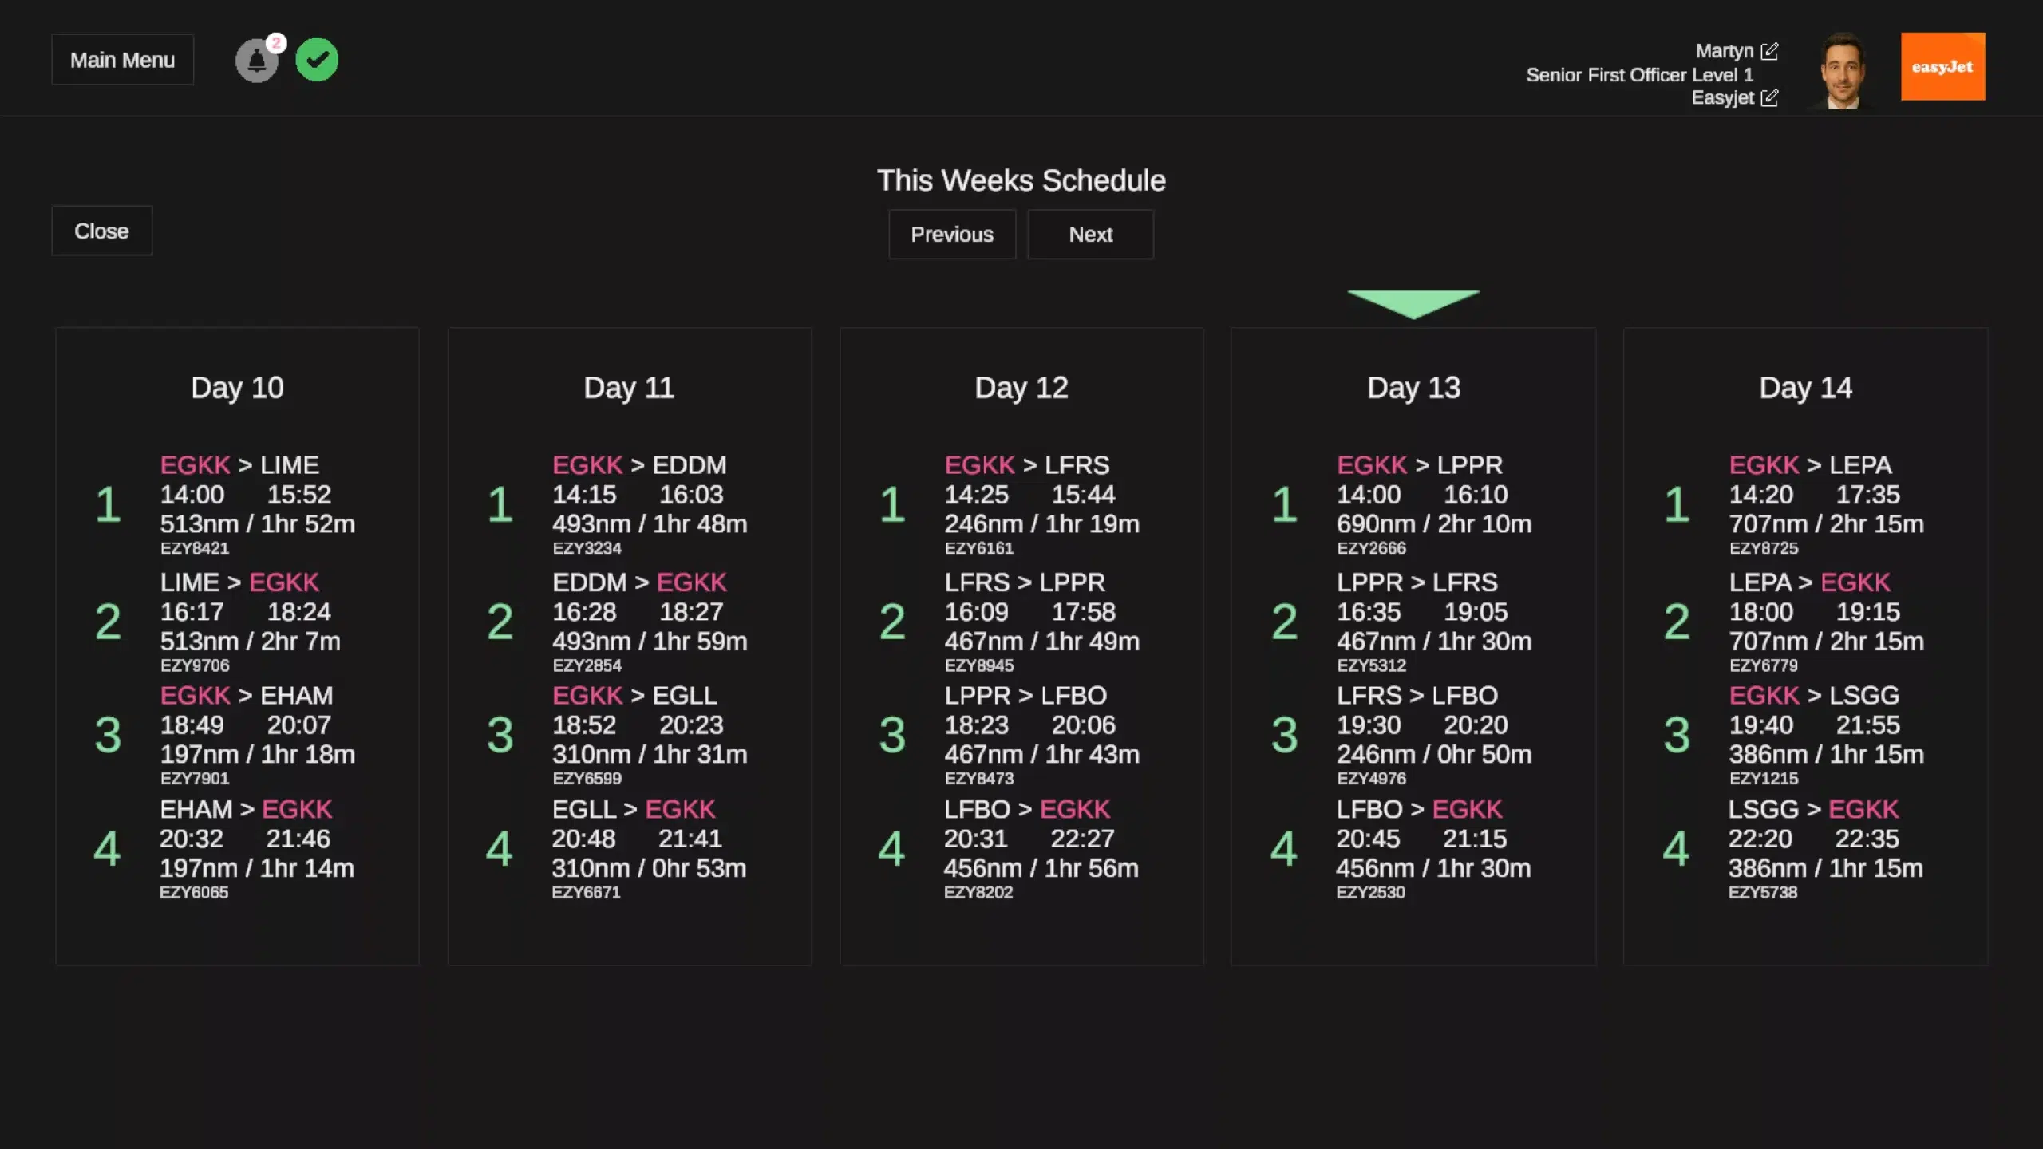Go to the Next week
2043x1149 pixels.
[1090, 235]
